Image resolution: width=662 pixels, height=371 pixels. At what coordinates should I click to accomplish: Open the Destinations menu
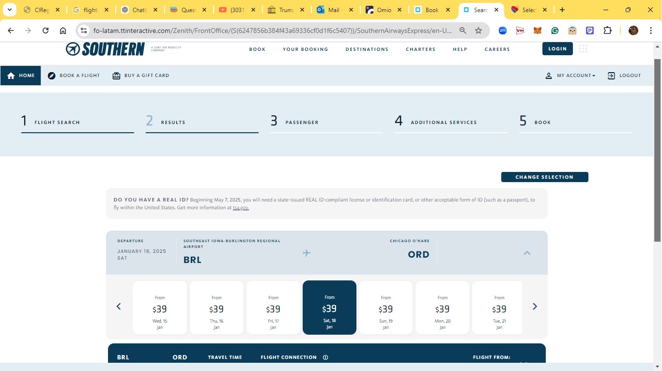(x=367, y=49)
